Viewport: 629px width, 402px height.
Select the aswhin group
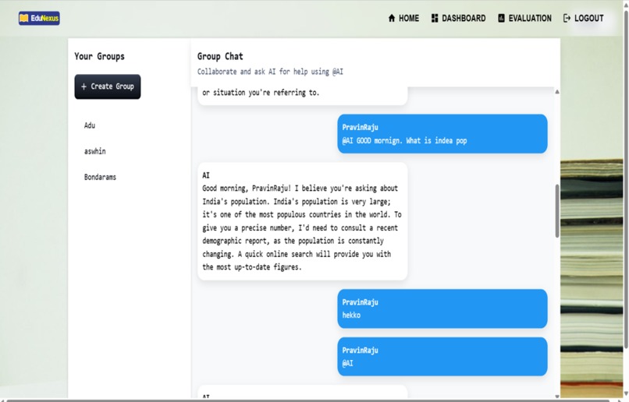click(x=95, y=151)
